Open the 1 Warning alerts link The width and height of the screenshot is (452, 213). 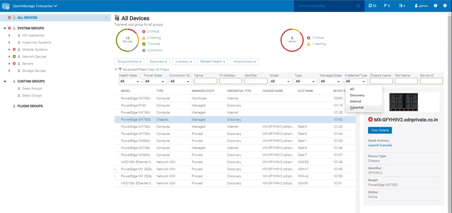(x=319, y=44)
